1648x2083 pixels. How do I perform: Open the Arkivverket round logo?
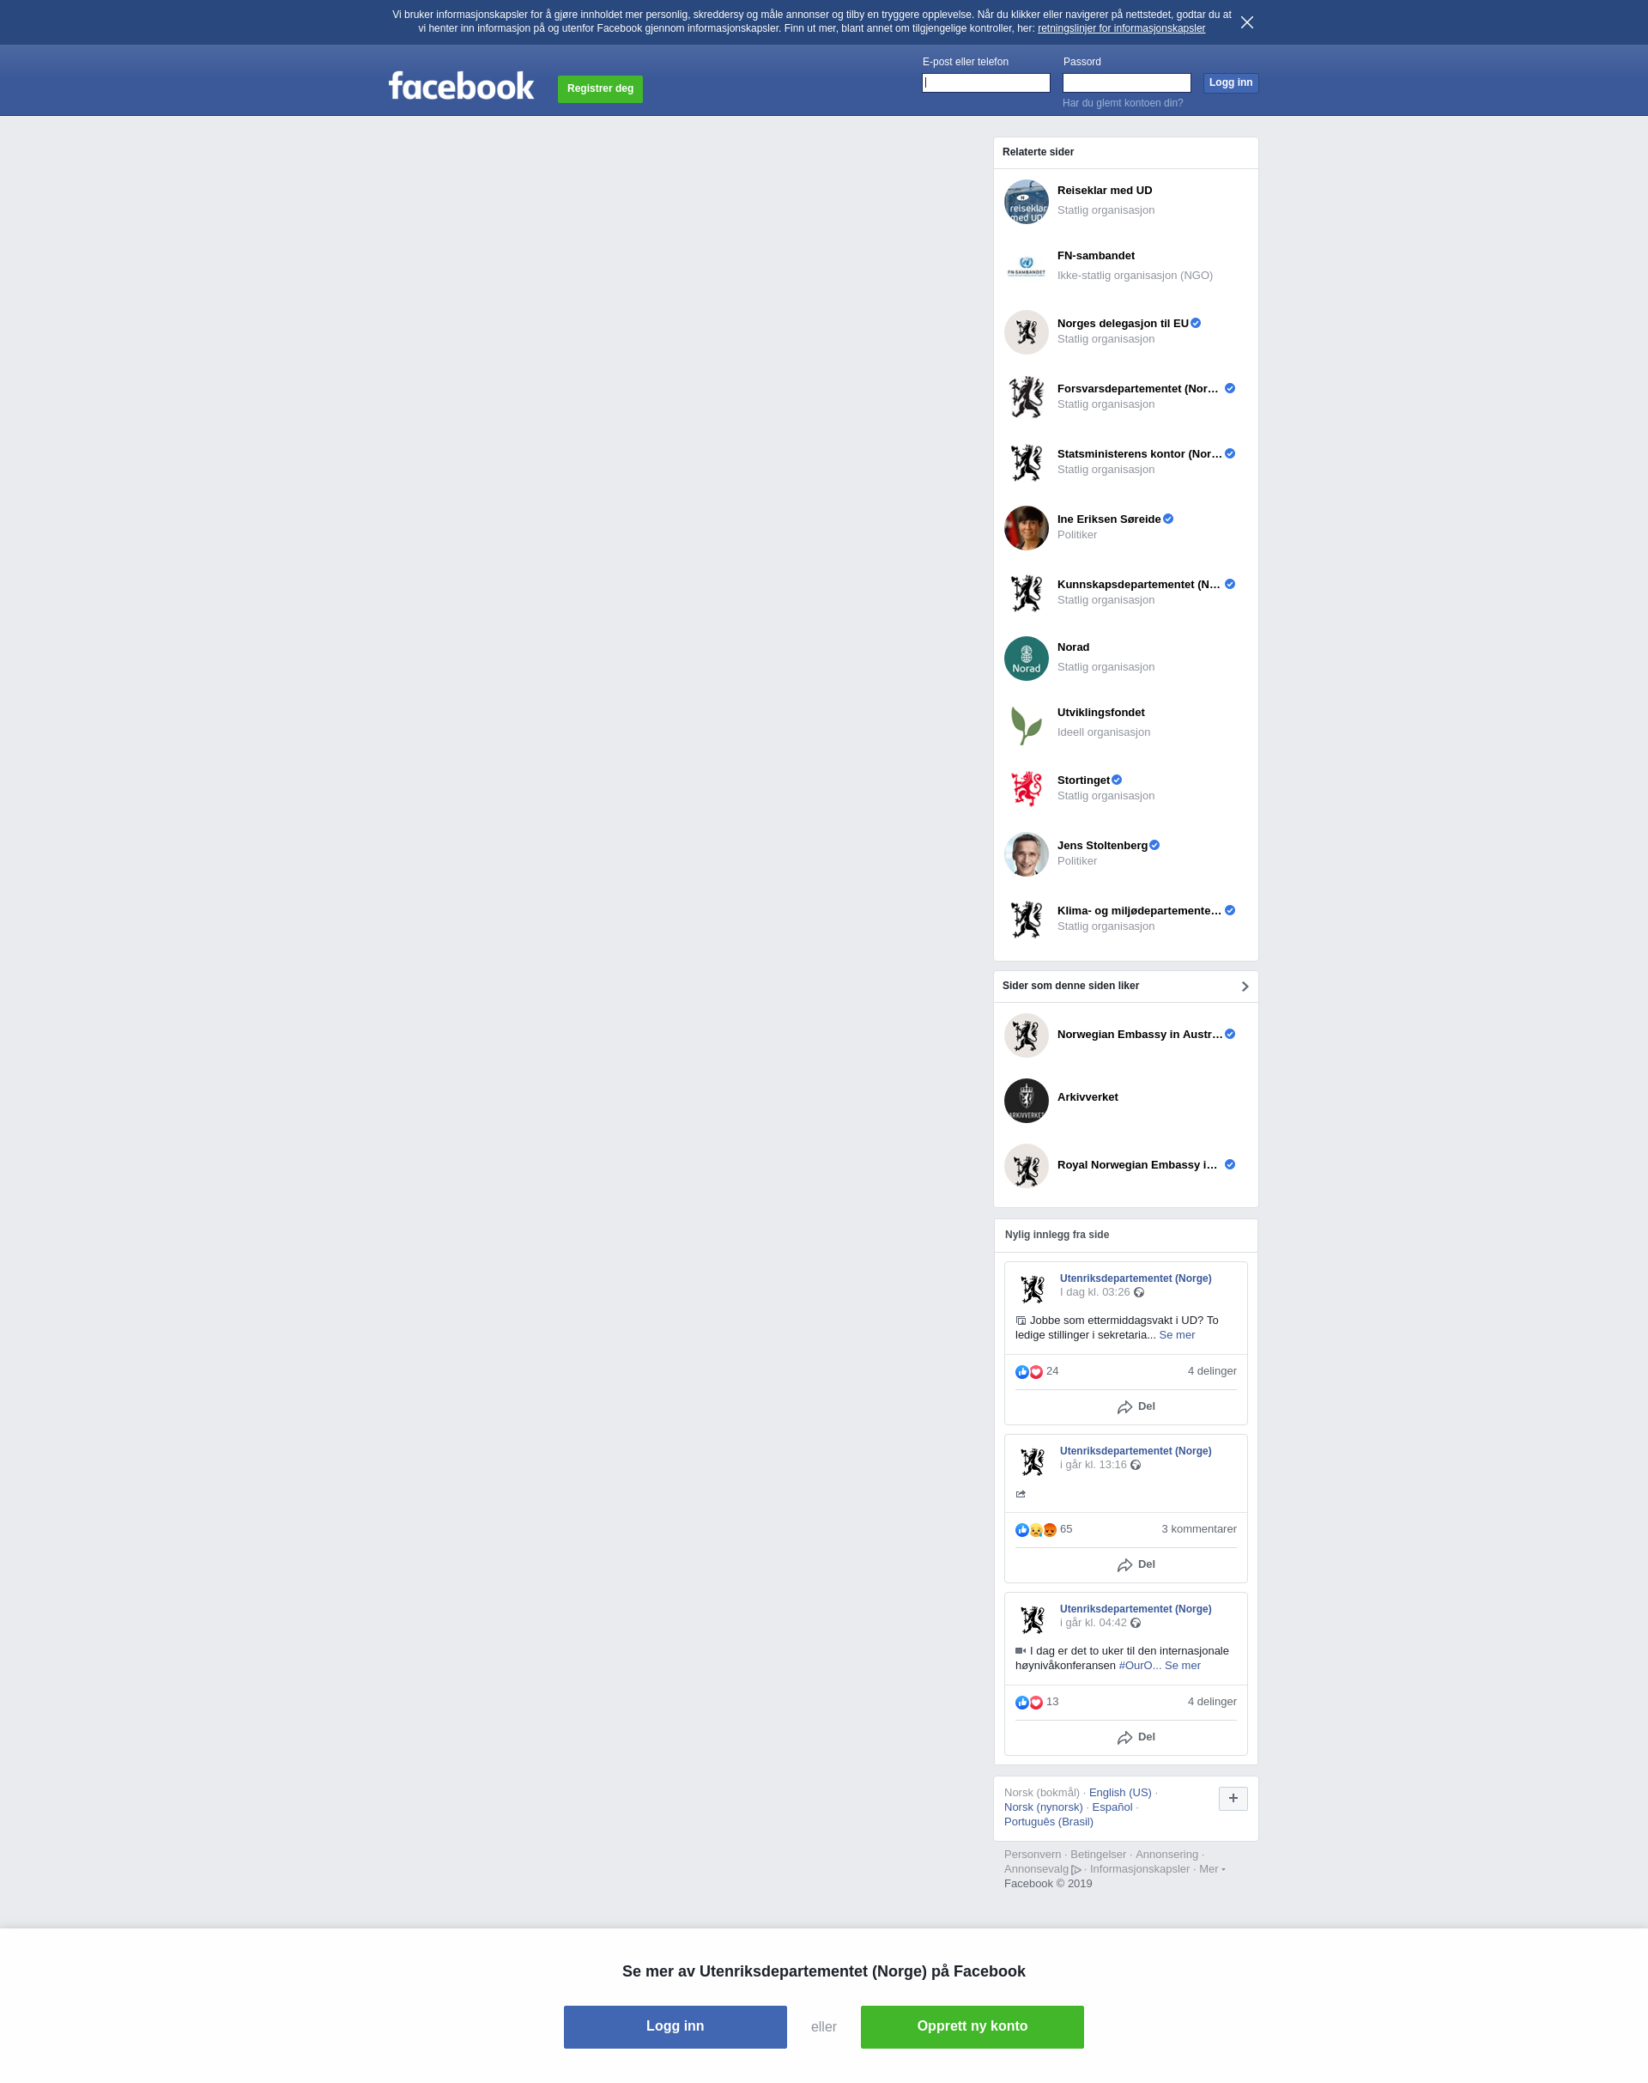pyautogui.click(x=1026, y=1101)
